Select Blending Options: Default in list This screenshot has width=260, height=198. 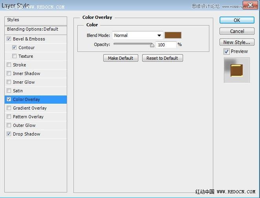click(33, 29)
